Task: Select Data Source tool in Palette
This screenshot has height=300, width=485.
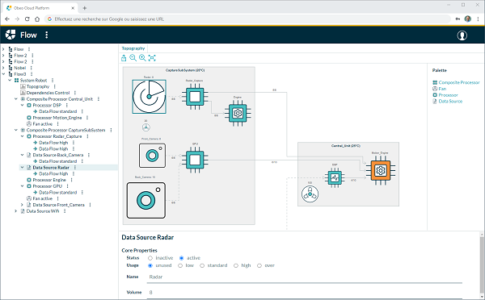Action: point(447,102)
